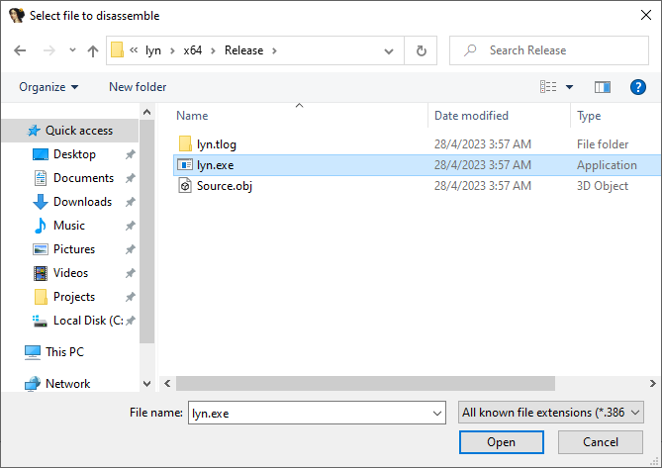Expand the file type filter dropdown
The width and height of the screenshot is (662, 468).
[551, 412]
